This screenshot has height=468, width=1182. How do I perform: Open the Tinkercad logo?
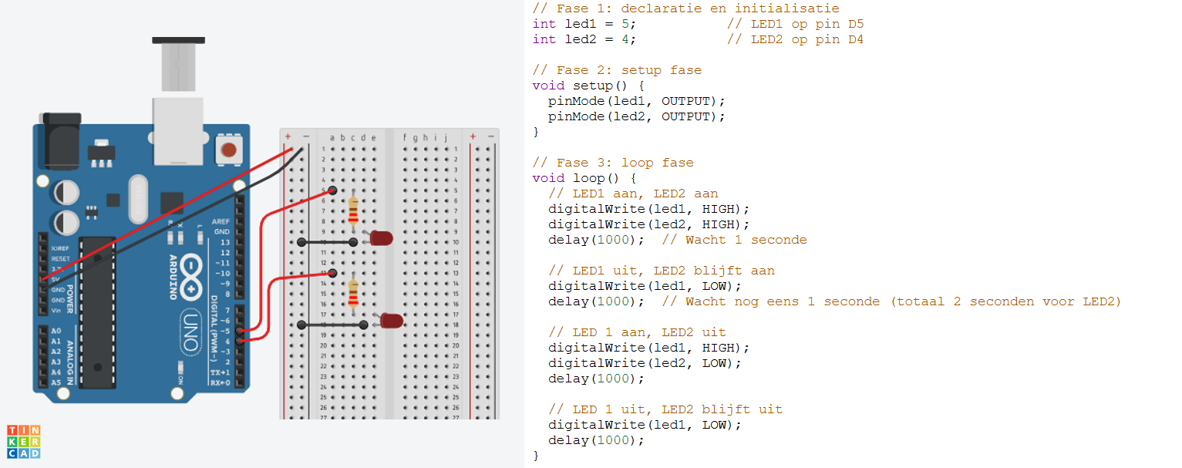pyautogui.click(x=24, y=442)
